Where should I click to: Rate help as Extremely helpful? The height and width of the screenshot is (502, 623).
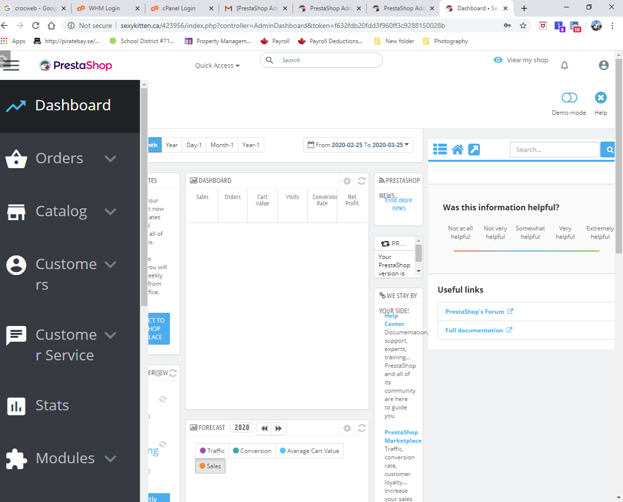(x=600, y=232)
